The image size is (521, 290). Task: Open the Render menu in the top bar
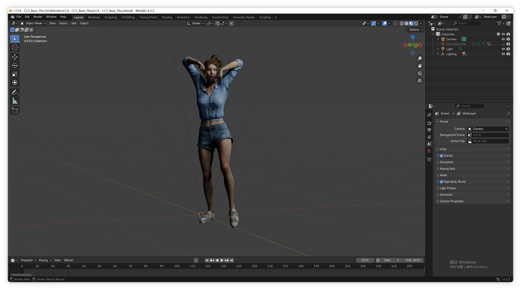38,17
